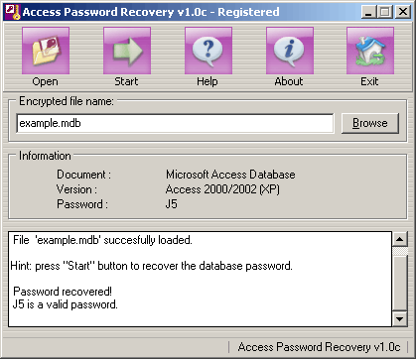Start password recovery with arrow icon
Viewport: 416px width, 359px height.
click(x=127, y=51)
